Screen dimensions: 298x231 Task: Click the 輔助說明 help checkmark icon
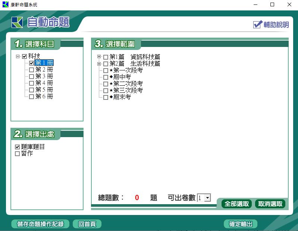click(x=258, y=25)
